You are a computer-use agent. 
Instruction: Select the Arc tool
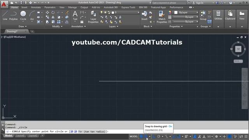(x=32, y=16)
